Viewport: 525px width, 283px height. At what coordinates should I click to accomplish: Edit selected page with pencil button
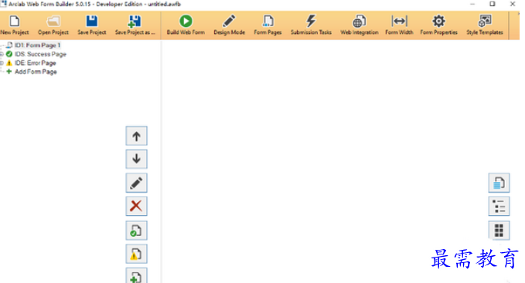tap(136, 183)
